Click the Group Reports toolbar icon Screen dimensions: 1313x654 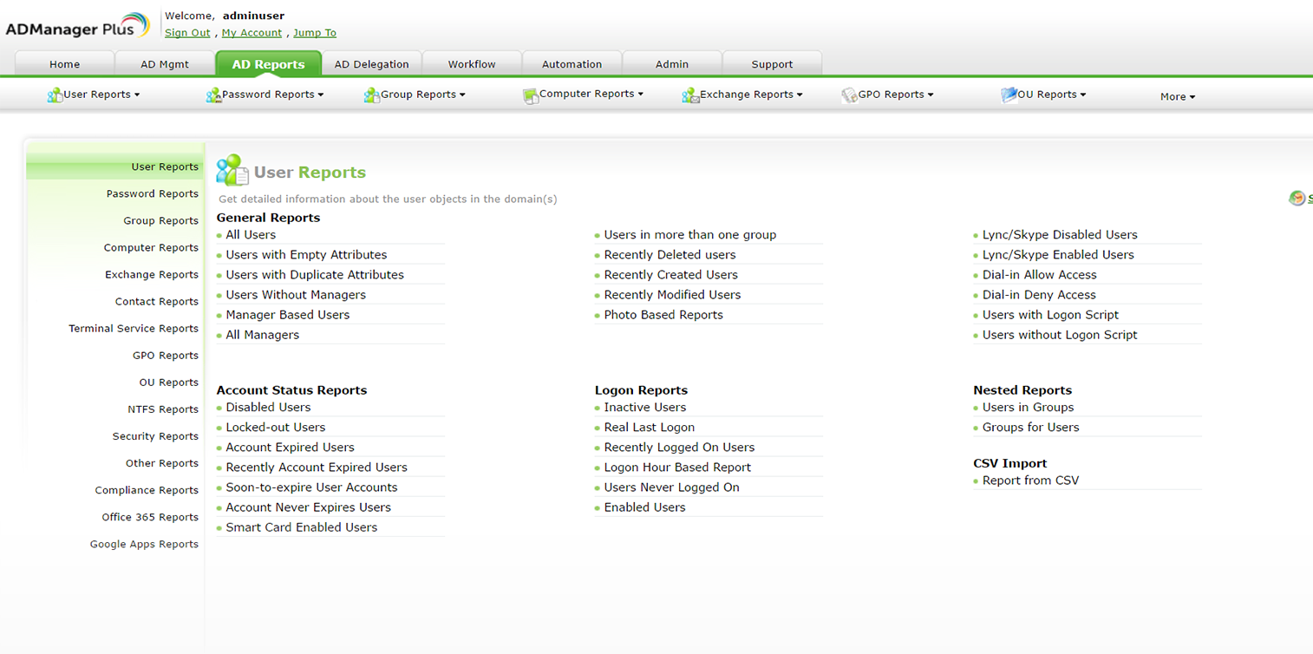click(x=372, y=95)
